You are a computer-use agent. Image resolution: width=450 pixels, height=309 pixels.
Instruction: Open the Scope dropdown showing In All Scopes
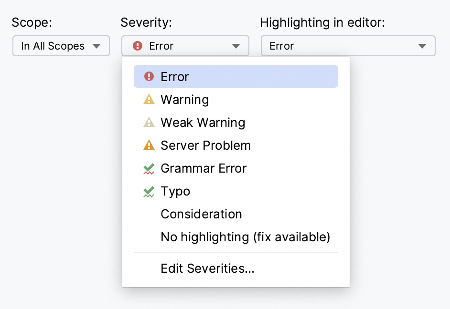[61, 46]
